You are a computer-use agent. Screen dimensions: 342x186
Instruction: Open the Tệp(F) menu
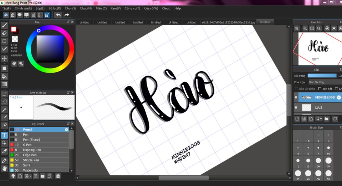point(6,8)
